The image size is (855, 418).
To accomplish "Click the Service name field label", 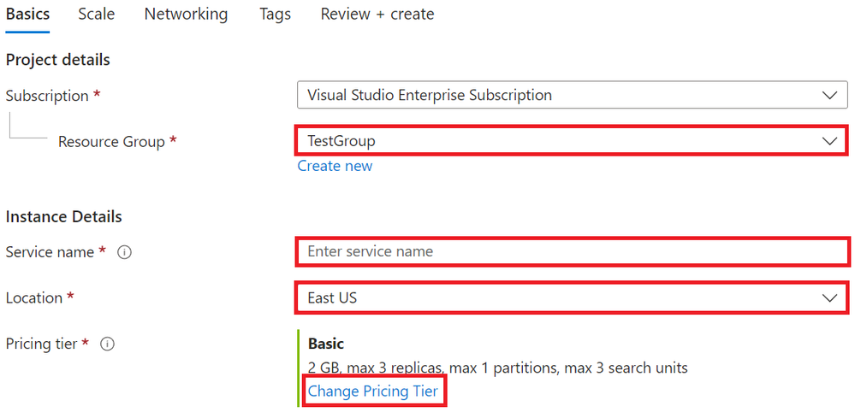I will [x=50, y=252].
